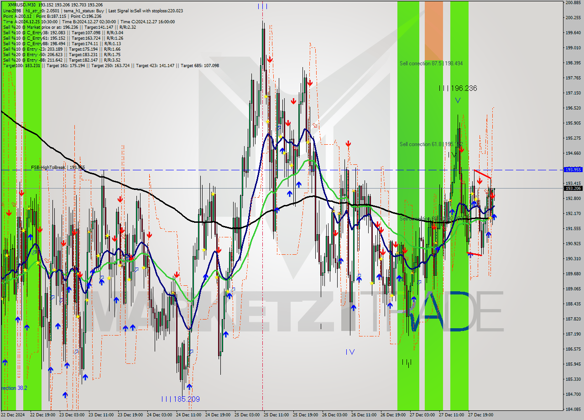Click the 184.700 price axis label
Image resolution: width=584 pixels, height=420 pixels.
pyautogui.click(x=573, y=394)
